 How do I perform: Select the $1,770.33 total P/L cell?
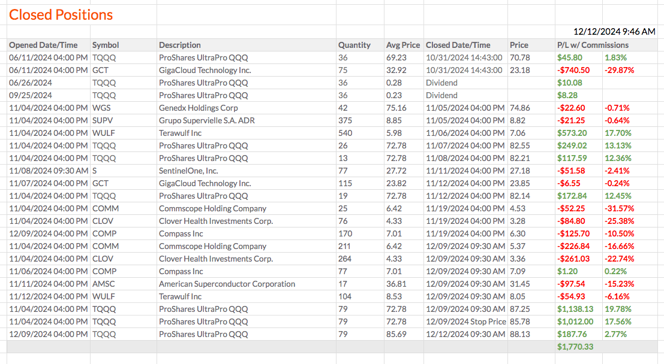(x=575, y=347)
